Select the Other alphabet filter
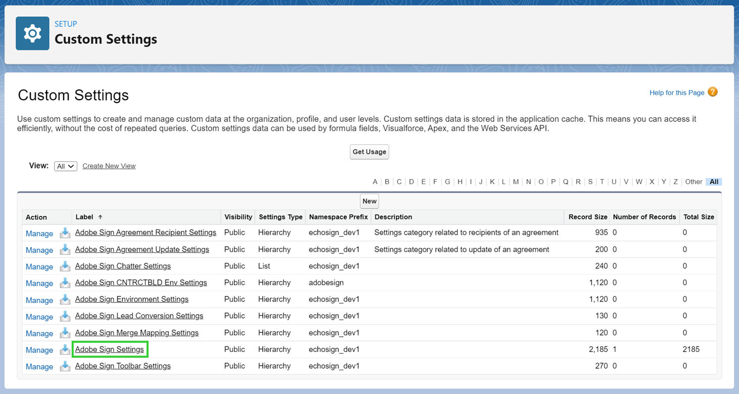 click(694, 182)
